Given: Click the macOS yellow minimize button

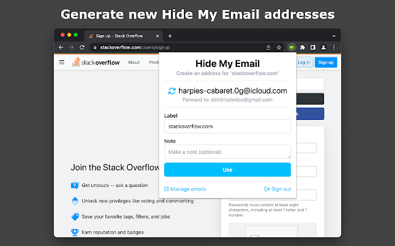Looking at the screenshot, I should [x=69, y=35].
